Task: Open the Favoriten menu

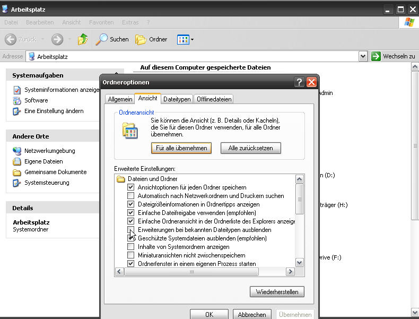Action: (101, 22)
